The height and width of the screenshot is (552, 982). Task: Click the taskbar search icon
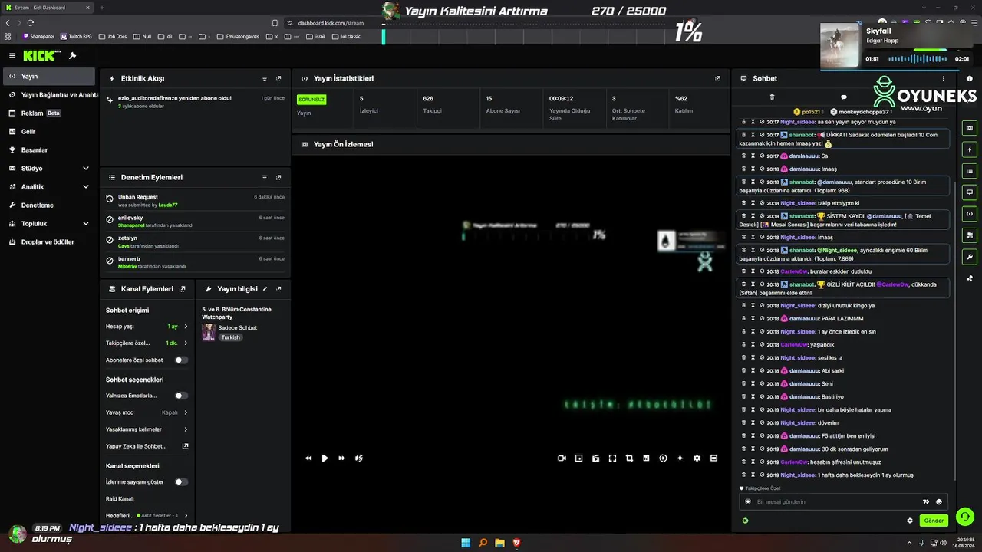483,543
